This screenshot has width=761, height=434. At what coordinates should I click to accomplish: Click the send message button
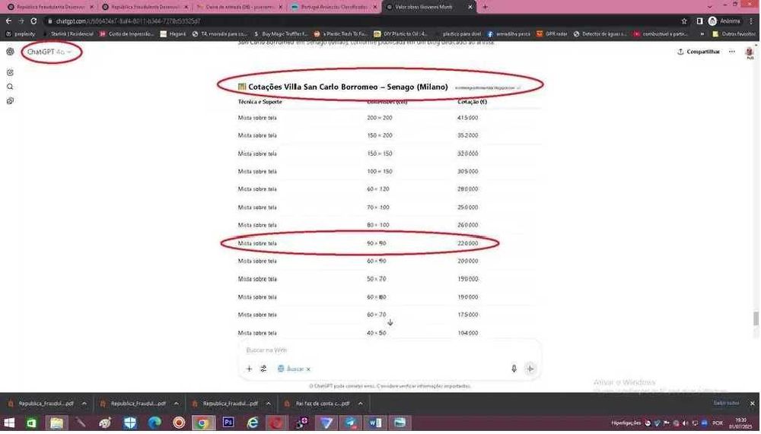click(x=530, y=370)
